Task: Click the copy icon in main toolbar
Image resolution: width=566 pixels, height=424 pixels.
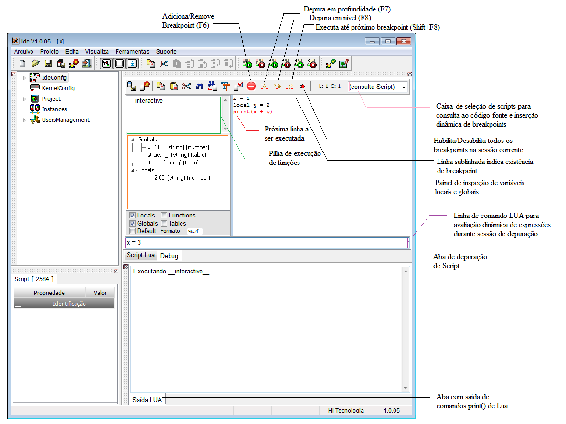Action: click(x=151, y=64)
